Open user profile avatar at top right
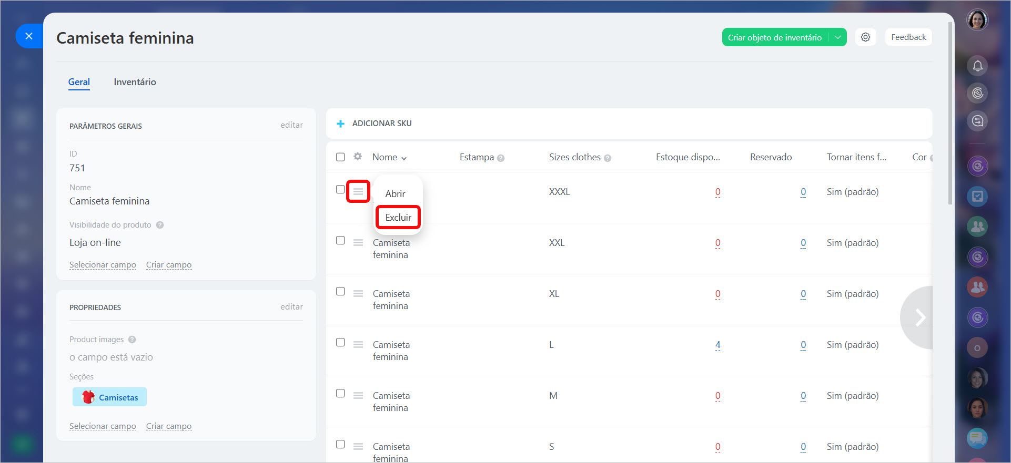 click(x=977, y=20)
